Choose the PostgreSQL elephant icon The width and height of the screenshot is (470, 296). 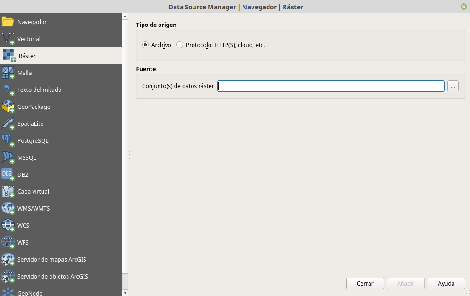tap(8, 141)
